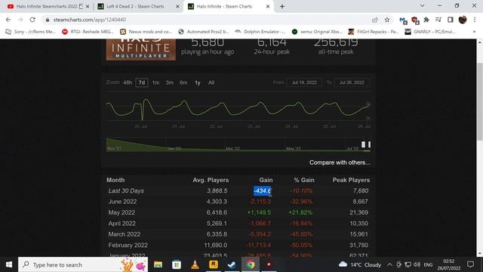
Task: Open the xemu Original Xbox bookmark
Action: (317, 32)
